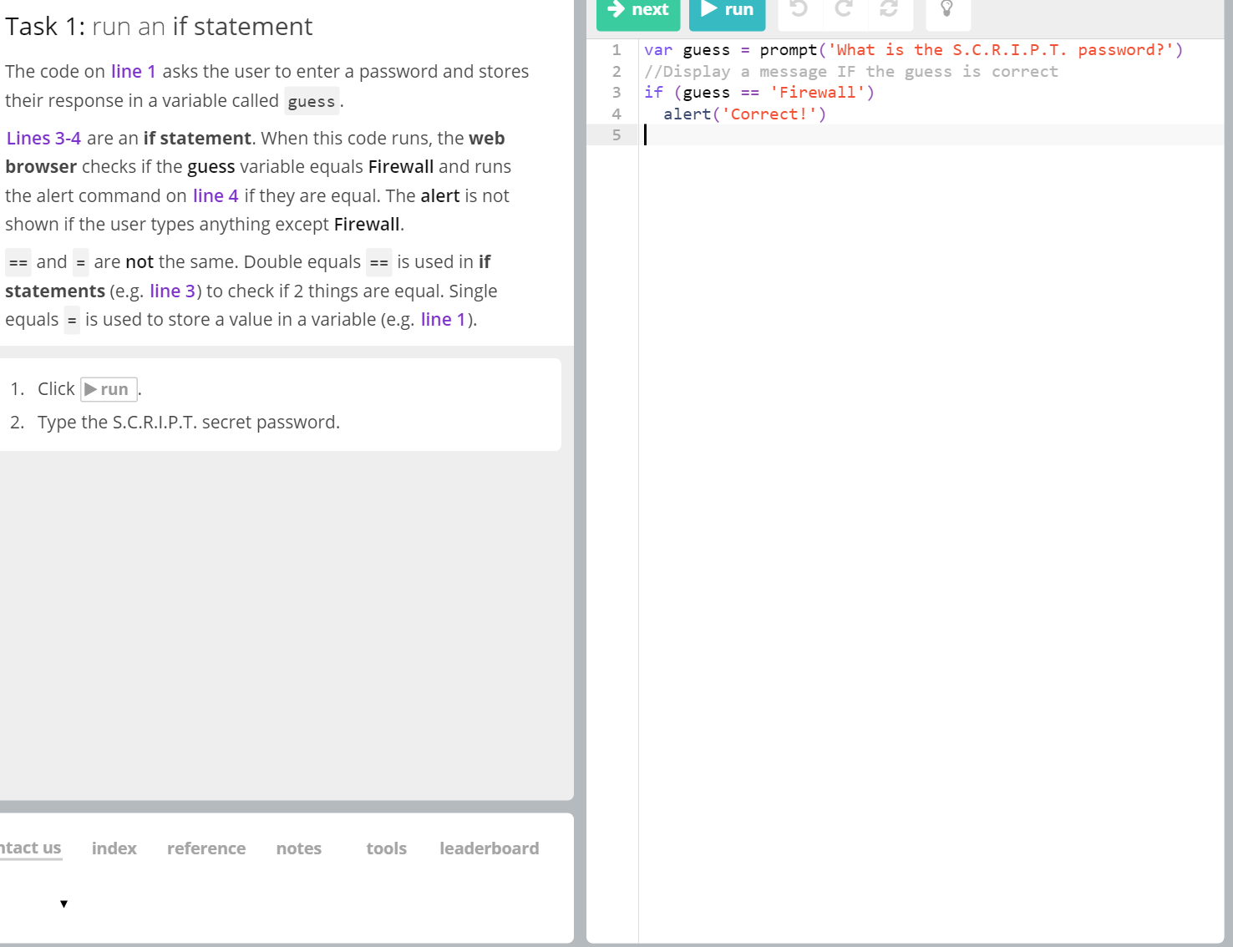The height and width of the screenshot is (947, 1233).
Task: Click the lightbulb hint icon
Action: [946, 9]
